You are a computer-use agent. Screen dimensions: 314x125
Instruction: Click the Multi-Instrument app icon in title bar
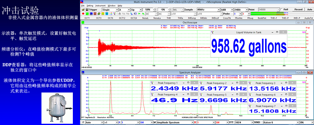point(82,2)
